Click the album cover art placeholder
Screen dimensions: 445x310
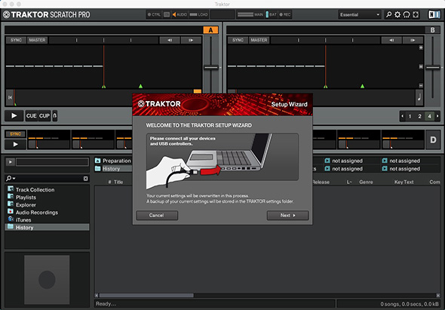coord(47,280)
